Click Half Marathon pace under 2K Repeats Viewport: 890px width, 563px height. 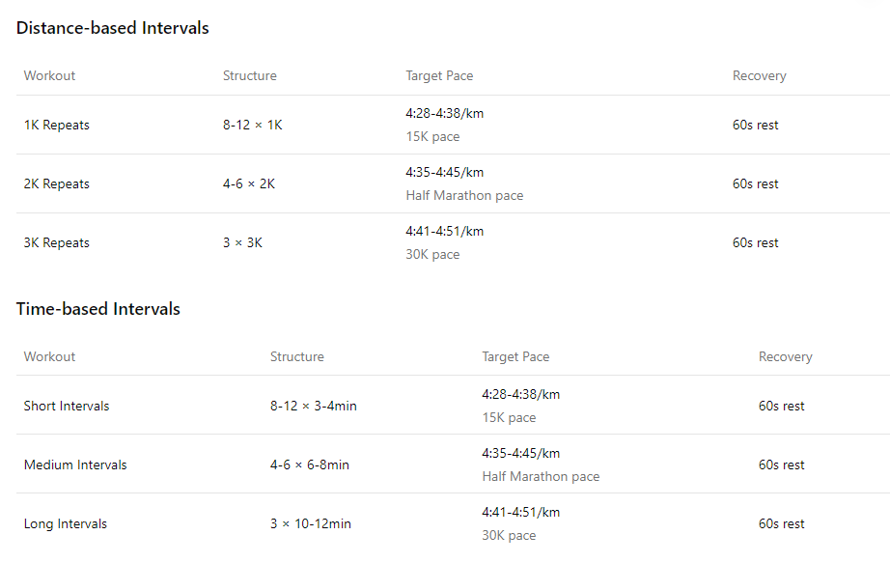pyautogui.click(x=465, y=195)
